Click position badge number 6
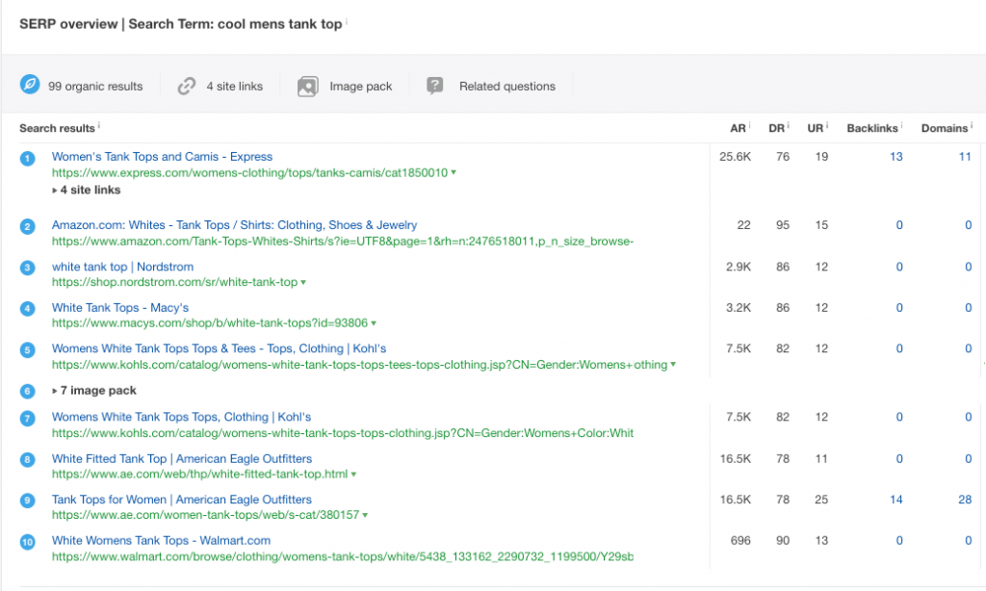This screenshot has width=986, height=591. coord(27,392)
